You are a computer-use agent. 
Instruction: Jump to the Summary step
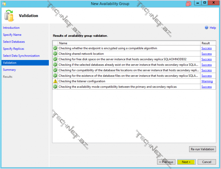(9, 70)
